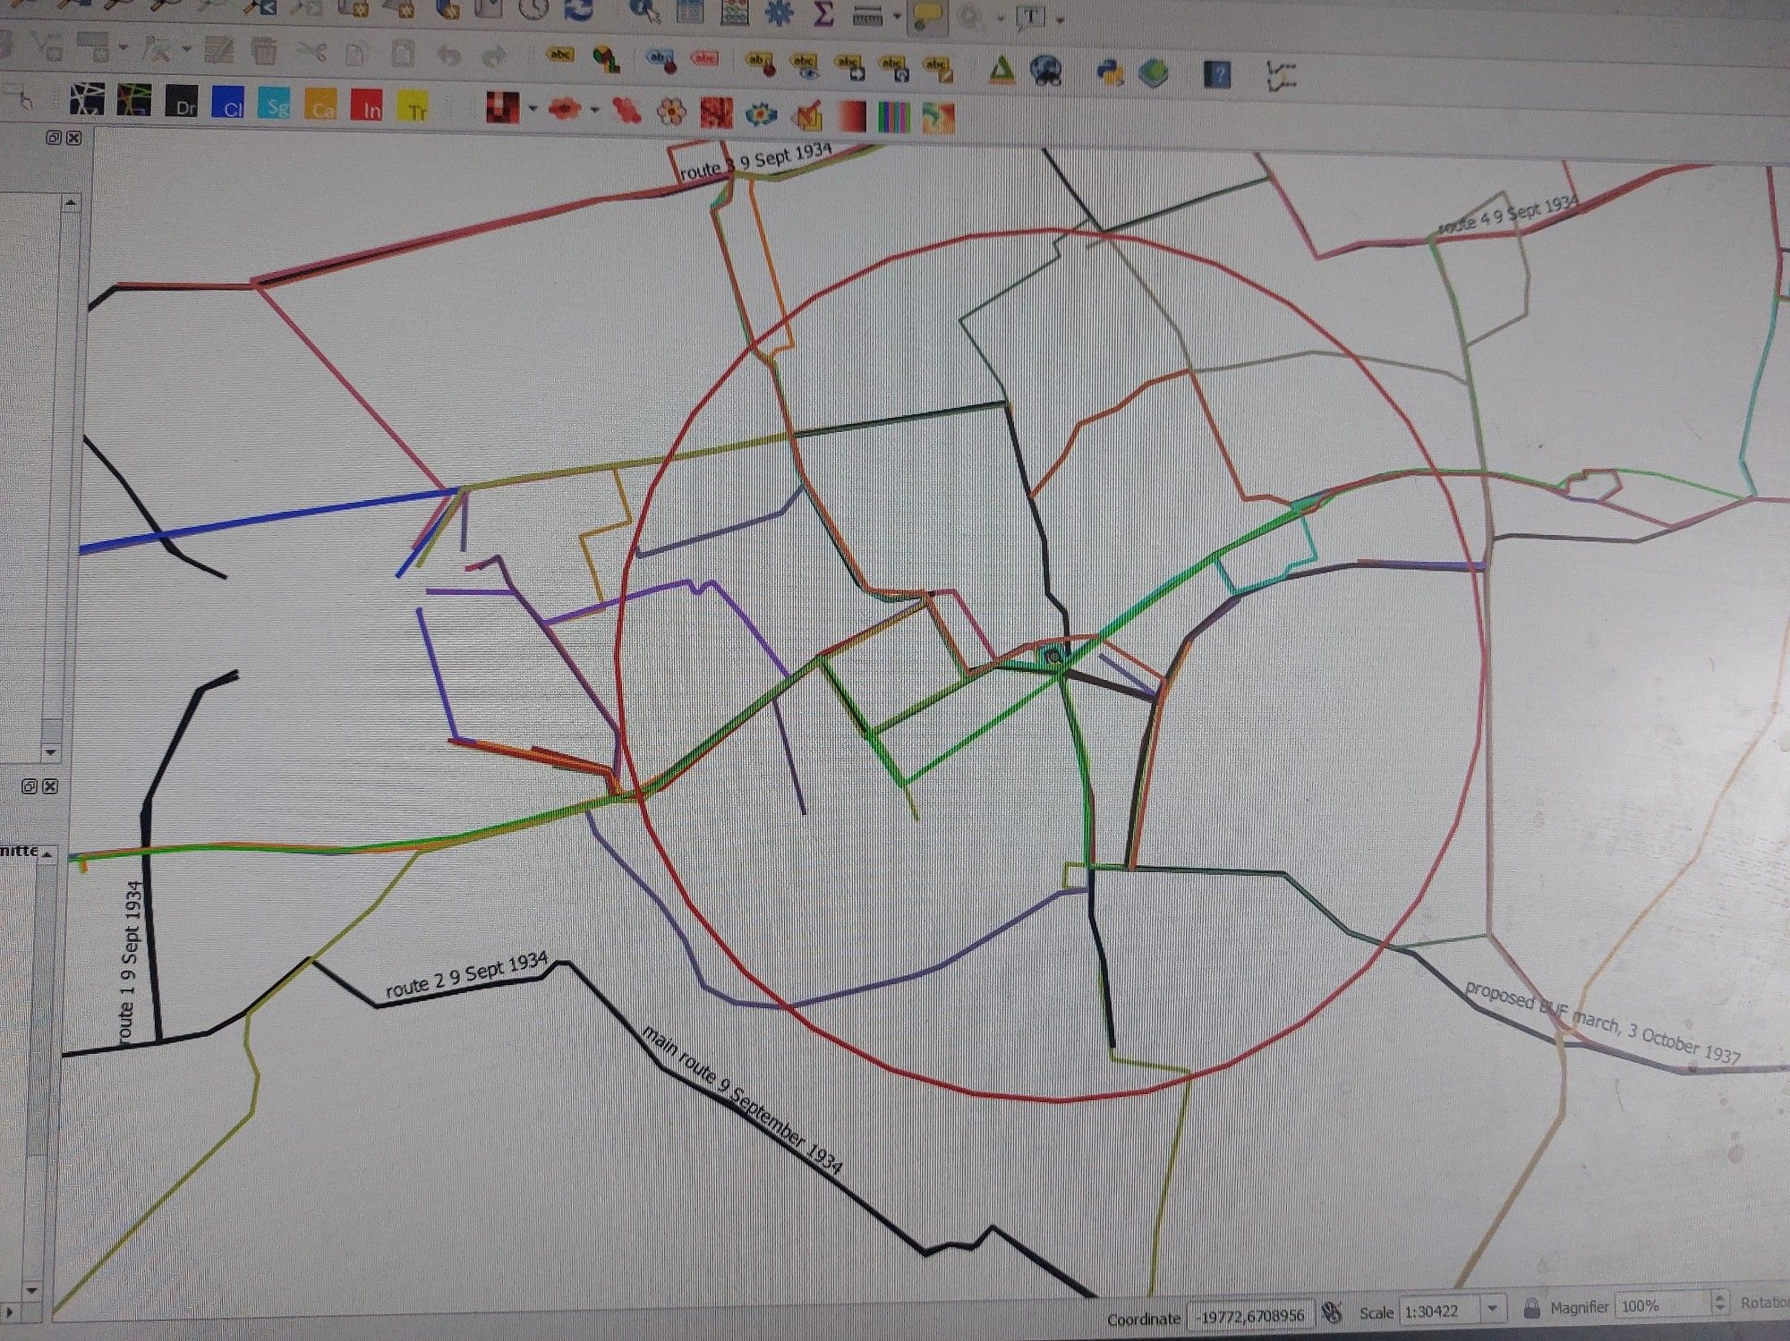Close the lower left panel
The image size is (1790, 1341).
[50, 786]
